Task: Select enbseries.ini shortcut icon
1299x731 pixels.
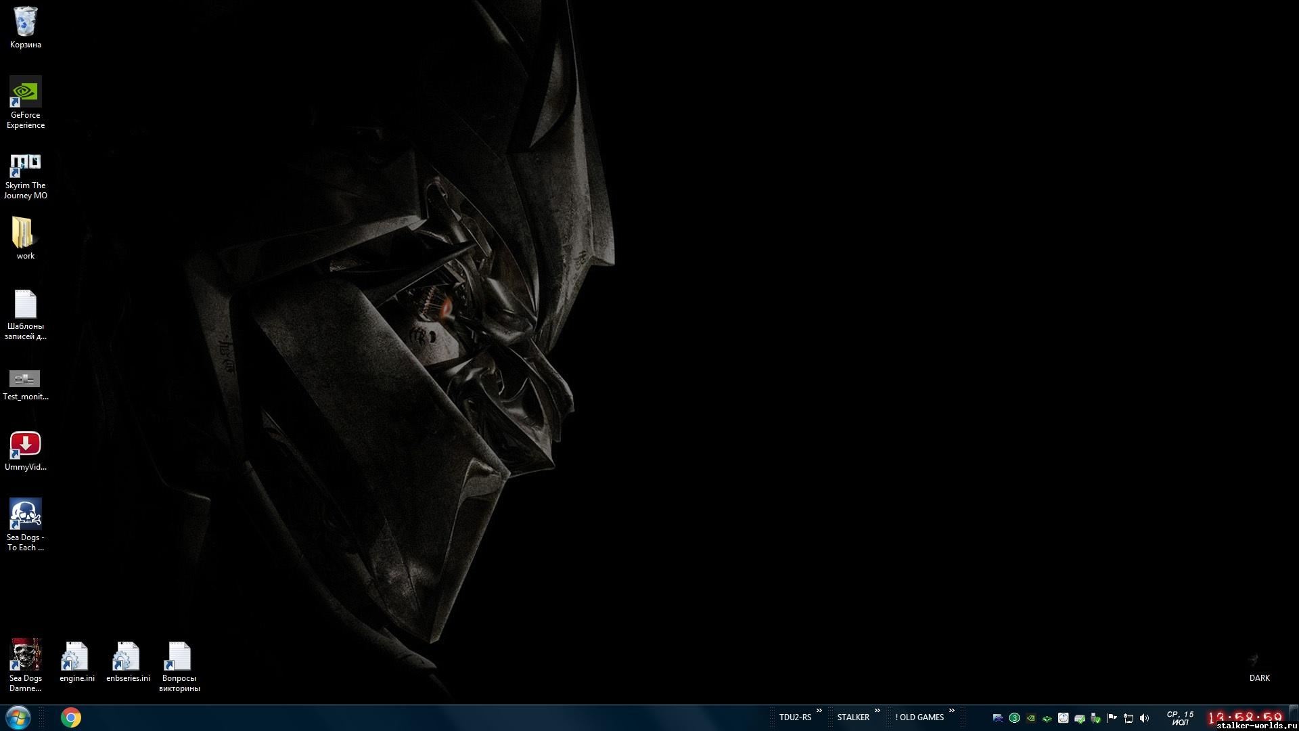Action: click(x=128, y=662)
